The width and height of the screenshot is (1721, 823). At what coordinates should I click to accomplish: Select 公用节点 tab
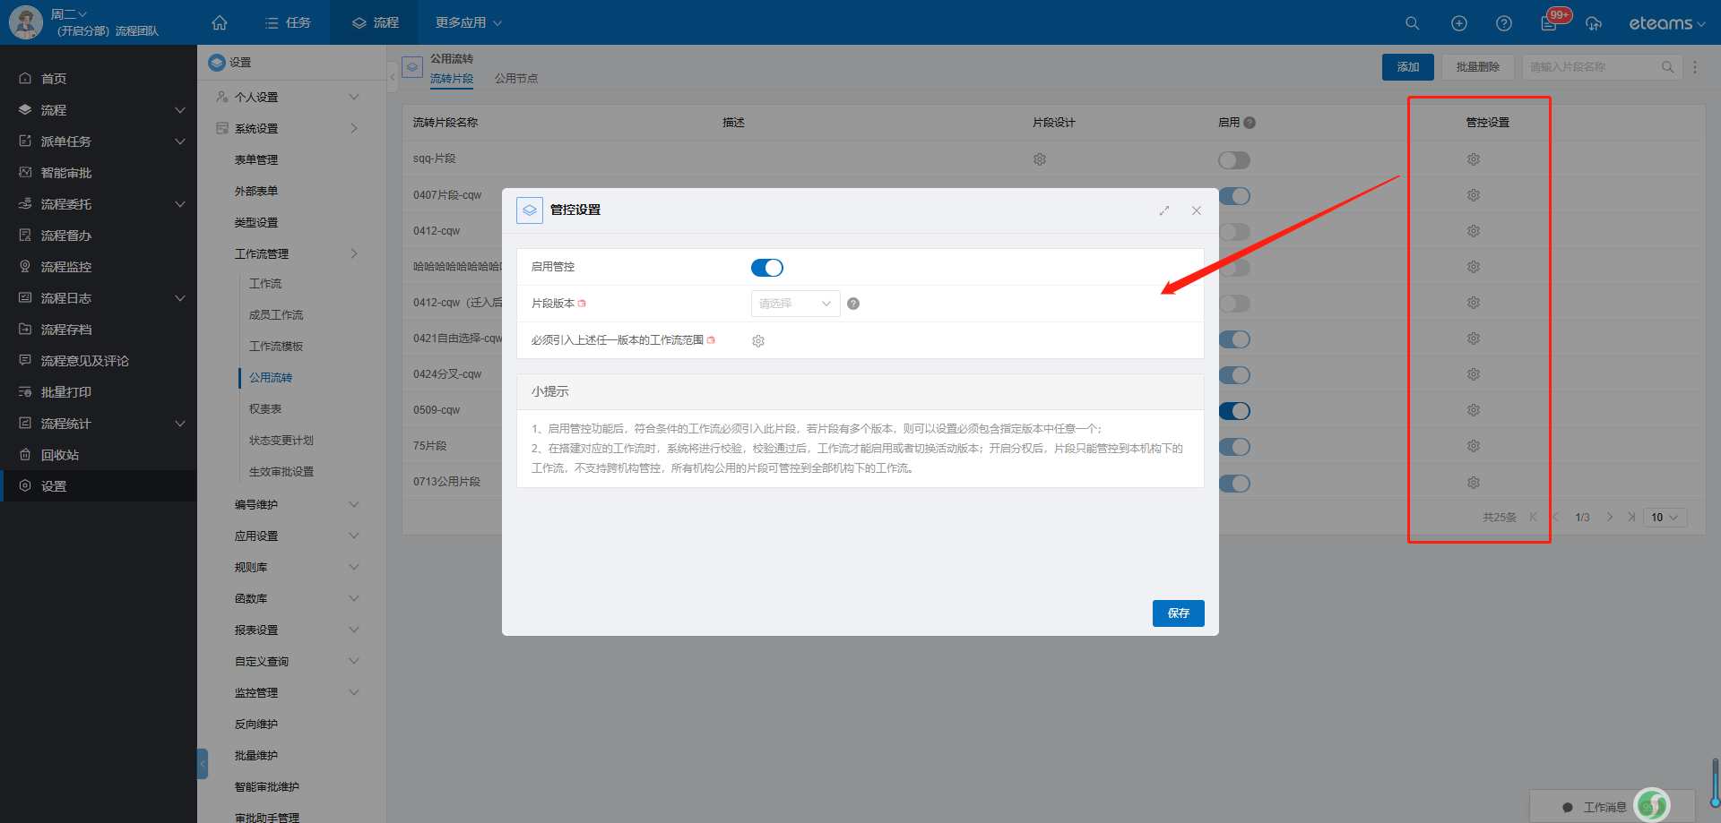click(x=516, y=79)
